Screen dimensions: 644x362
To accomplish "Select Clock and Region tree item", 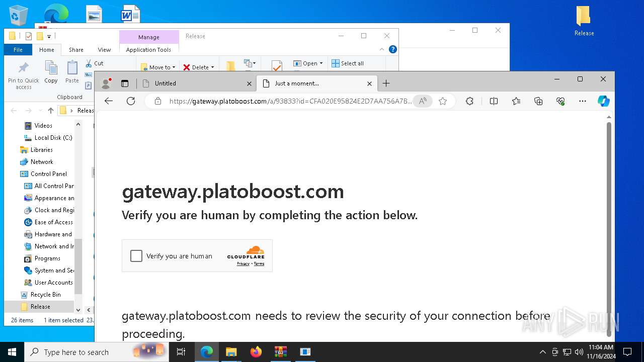I will 49,210.
